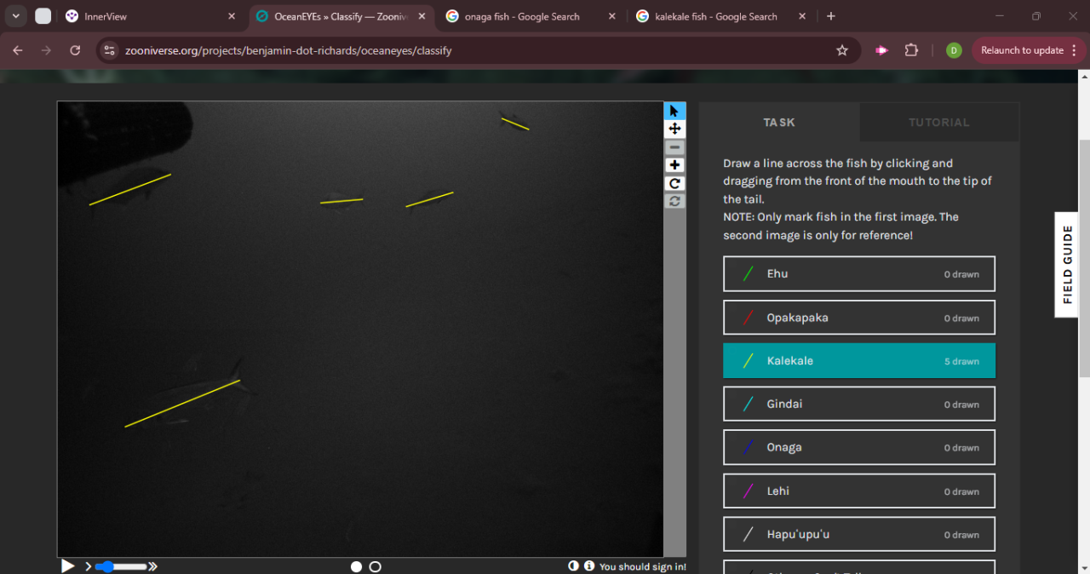Zoom out of the fish image

[x=674, y=147]
